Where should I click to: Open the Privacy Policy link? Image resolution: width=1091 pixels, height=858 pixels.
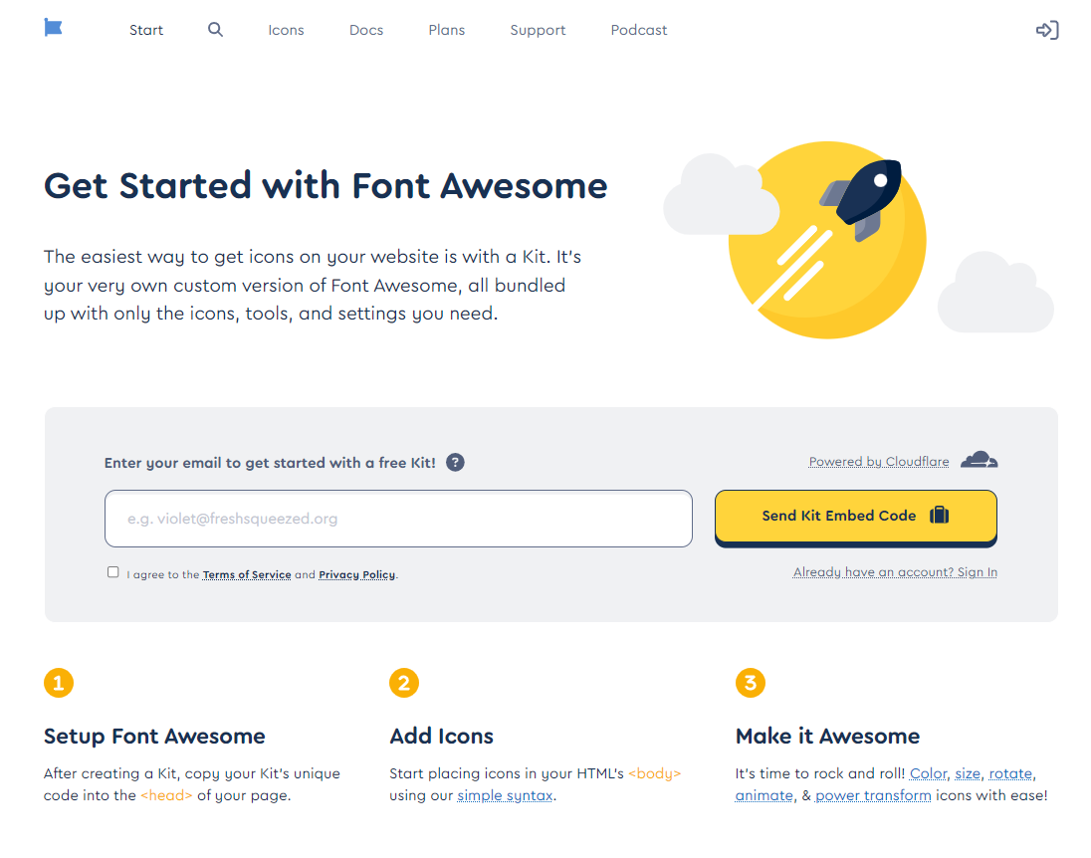[x=357, y=574]
